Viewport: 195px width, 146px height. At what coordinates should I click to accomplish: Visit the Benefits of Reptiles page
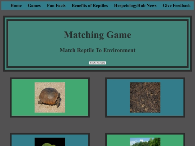90,5
